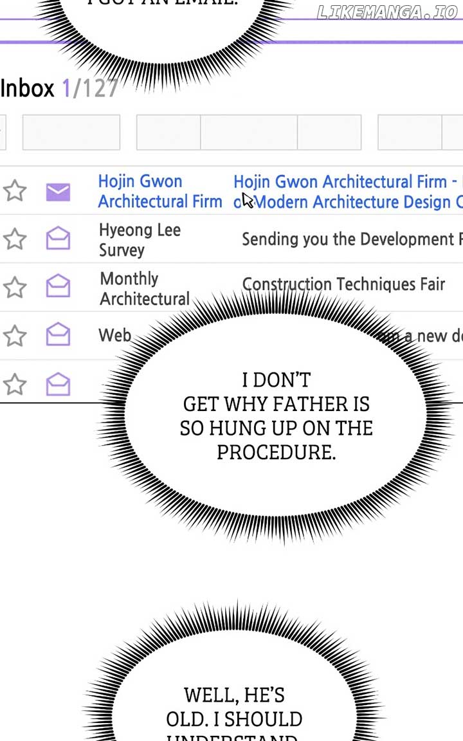Star the Hyeong Lee Survey email
463x741 pixels.
tap(15, 239)
